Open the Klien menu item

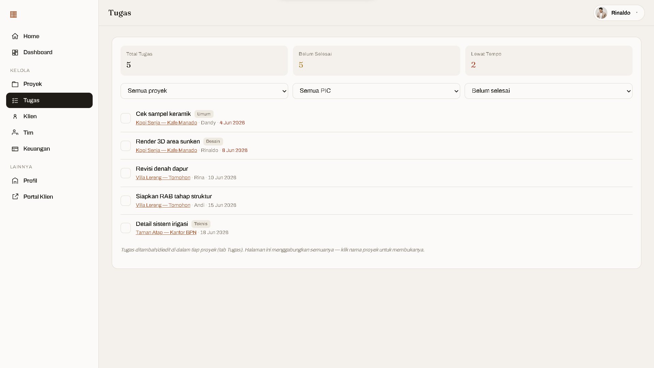coord(49,117)
